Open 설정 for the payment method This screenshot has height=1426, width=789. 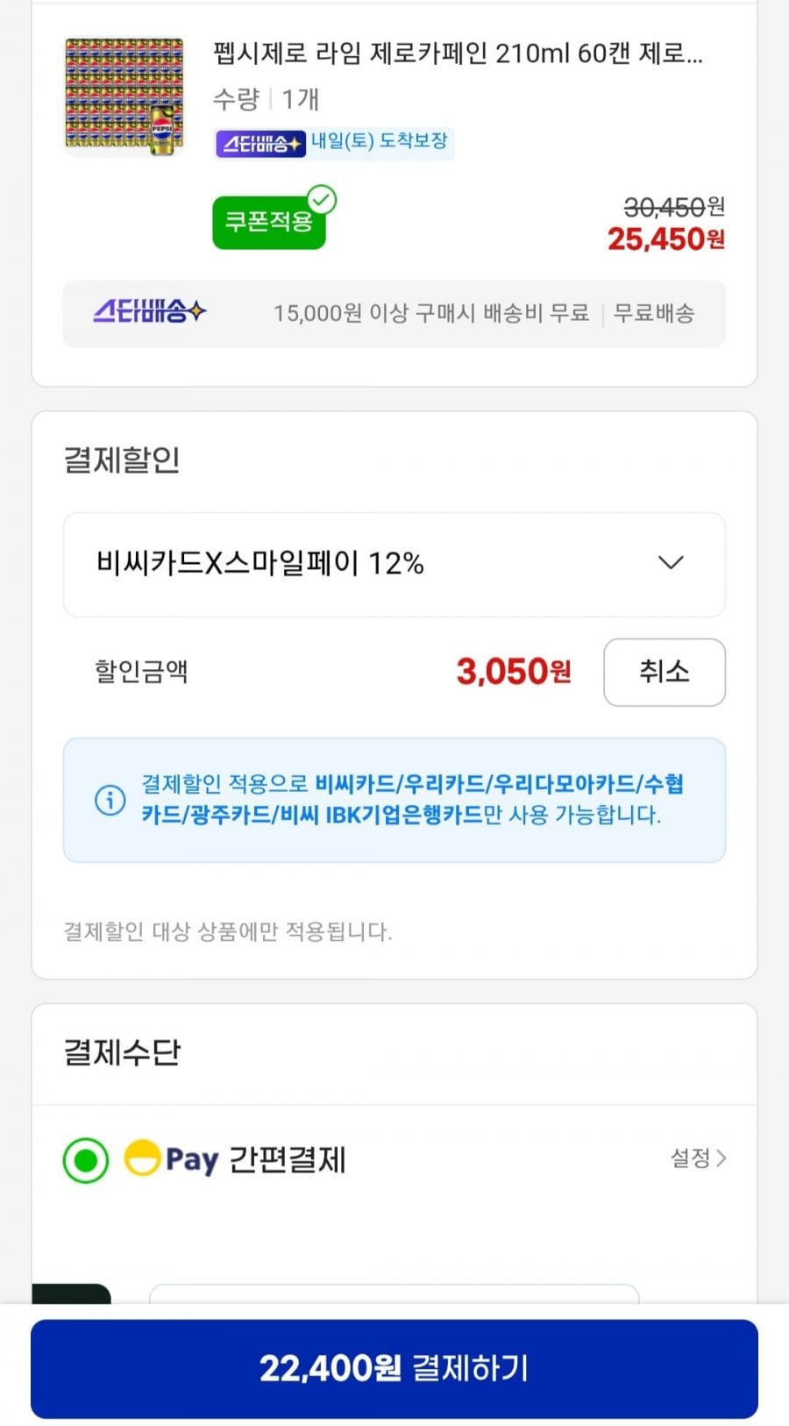690,1159
